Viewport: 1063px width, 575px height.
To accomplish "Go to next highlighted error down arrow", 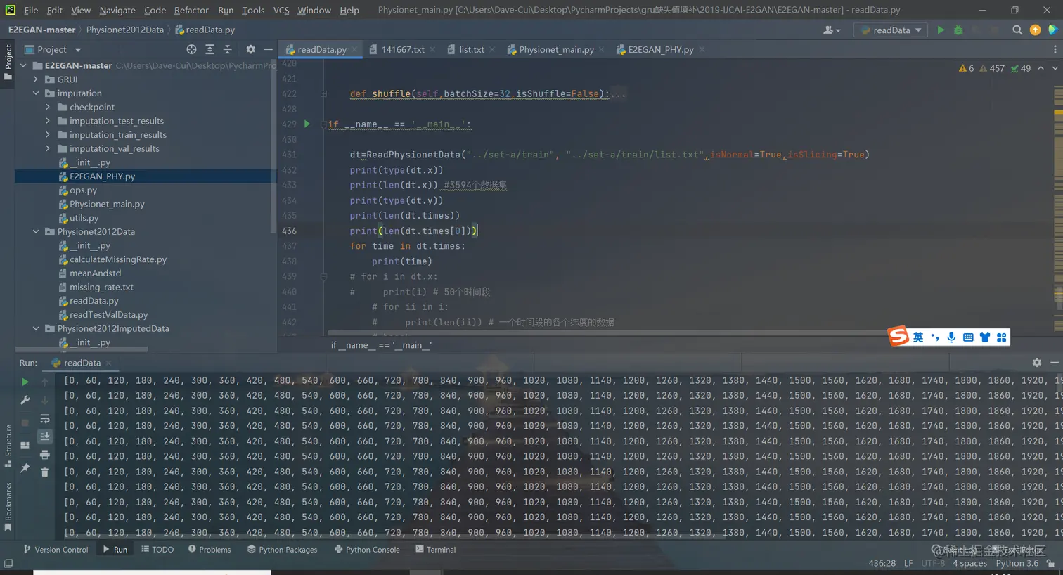I will click(x=1055, y=68).
